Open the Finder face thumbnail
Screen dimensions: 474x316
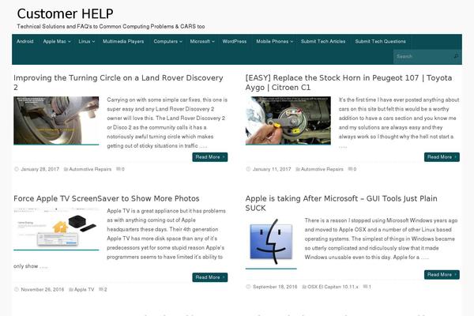[271, 243]
